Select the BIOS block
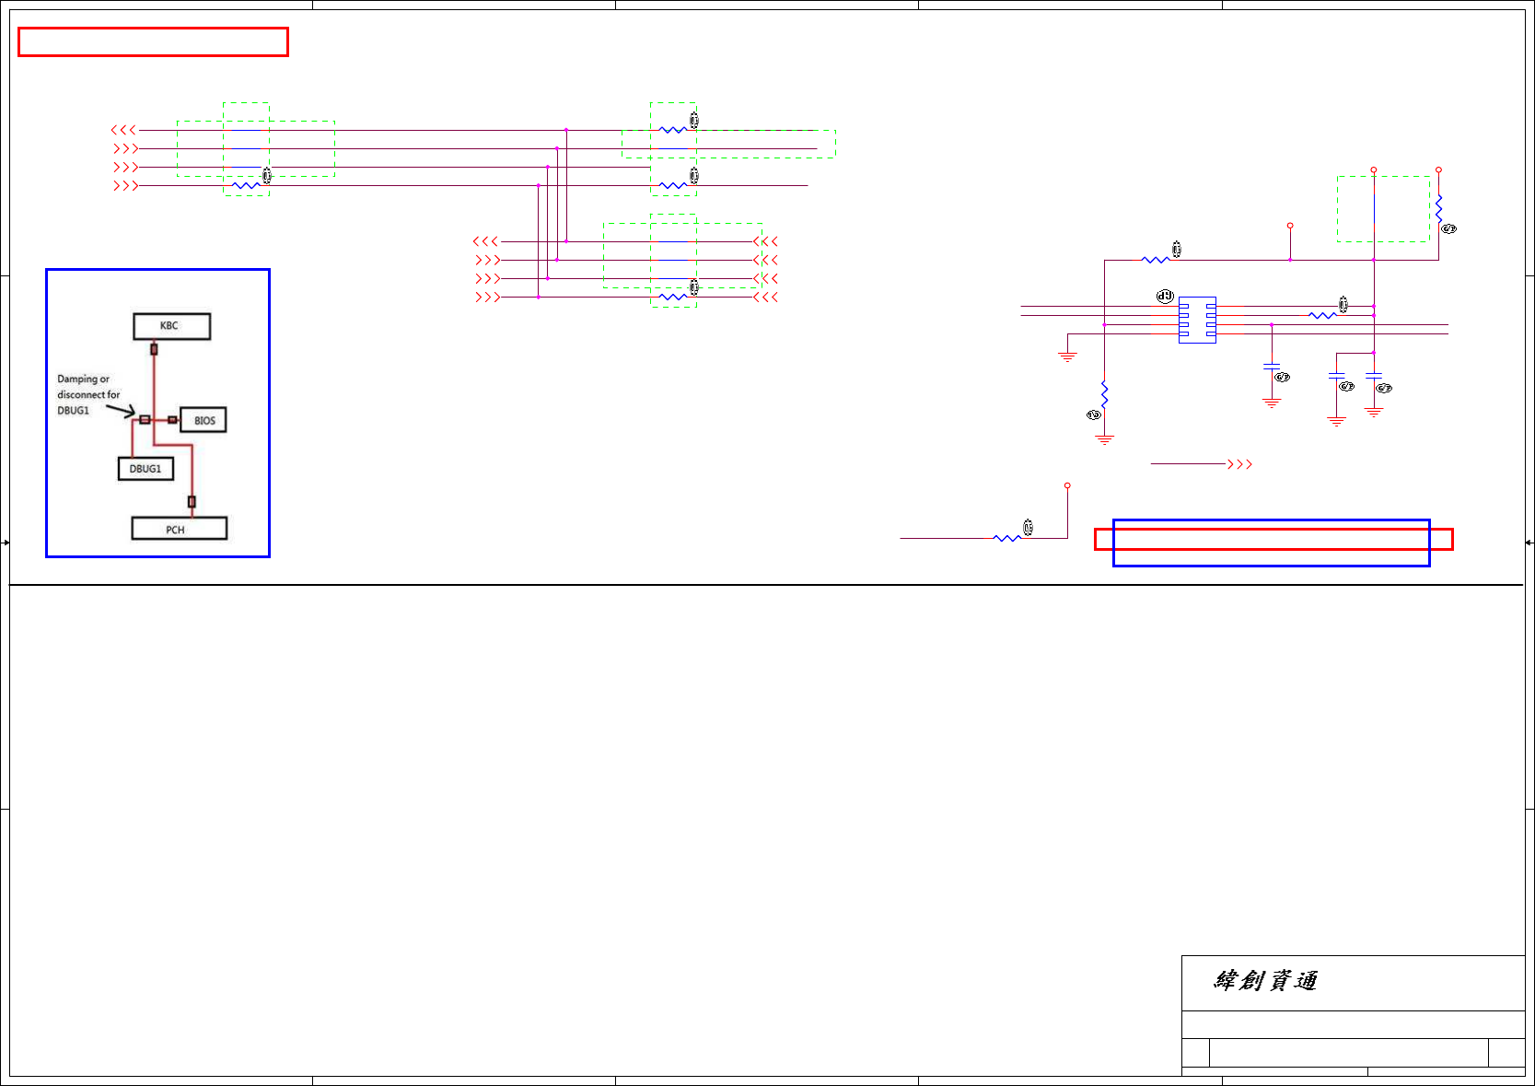Screen dimensions: 1535x1086 [x=204, y=420]
